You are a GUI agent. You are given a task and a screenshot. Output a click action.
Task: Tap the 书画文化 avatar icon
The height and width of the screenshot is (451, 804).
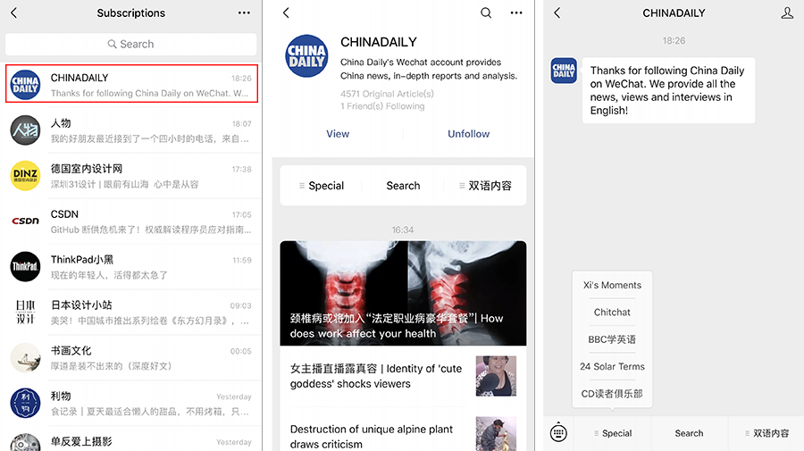click(x=25, y=358)
